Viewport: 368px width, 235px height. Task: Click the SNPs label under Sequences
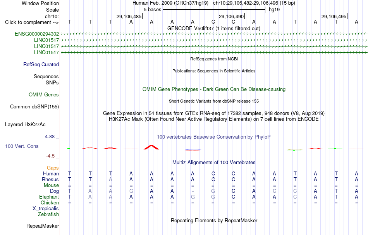52,82
